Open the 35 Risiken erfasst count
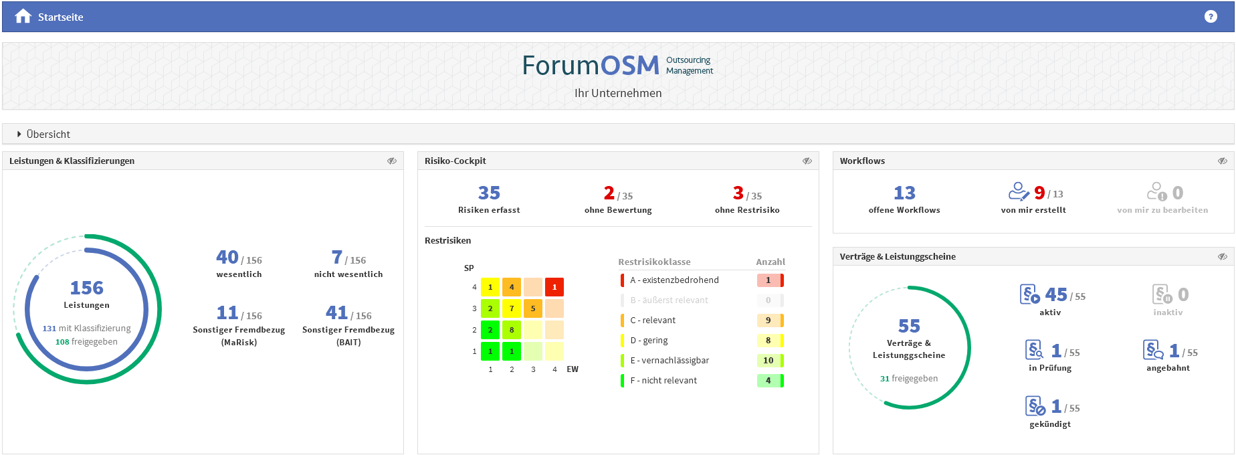The image size is (1236, 455). coord(489,199)
